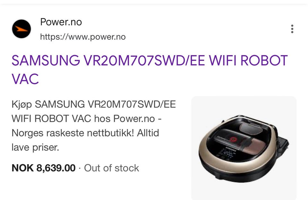308x200 pixels.
Task: Click the vacuum's digital display in image
Action: click(226, 154)
